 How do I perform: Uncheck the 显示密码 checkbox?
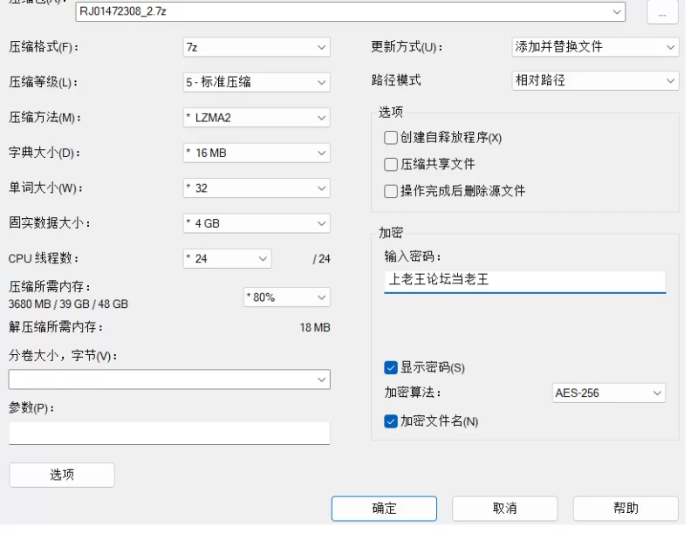pyautogui.click(x=391, y=367)
